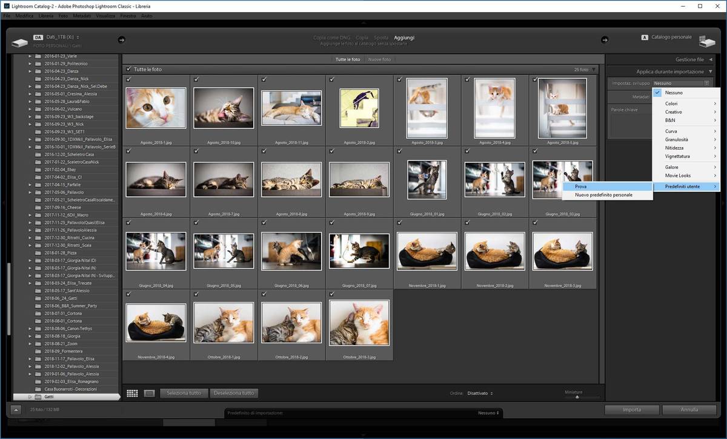Uncheck the Agosto_2018-1.jpg photo checkbox
This screenshot has height=439, width=727.
click(129, 79)
